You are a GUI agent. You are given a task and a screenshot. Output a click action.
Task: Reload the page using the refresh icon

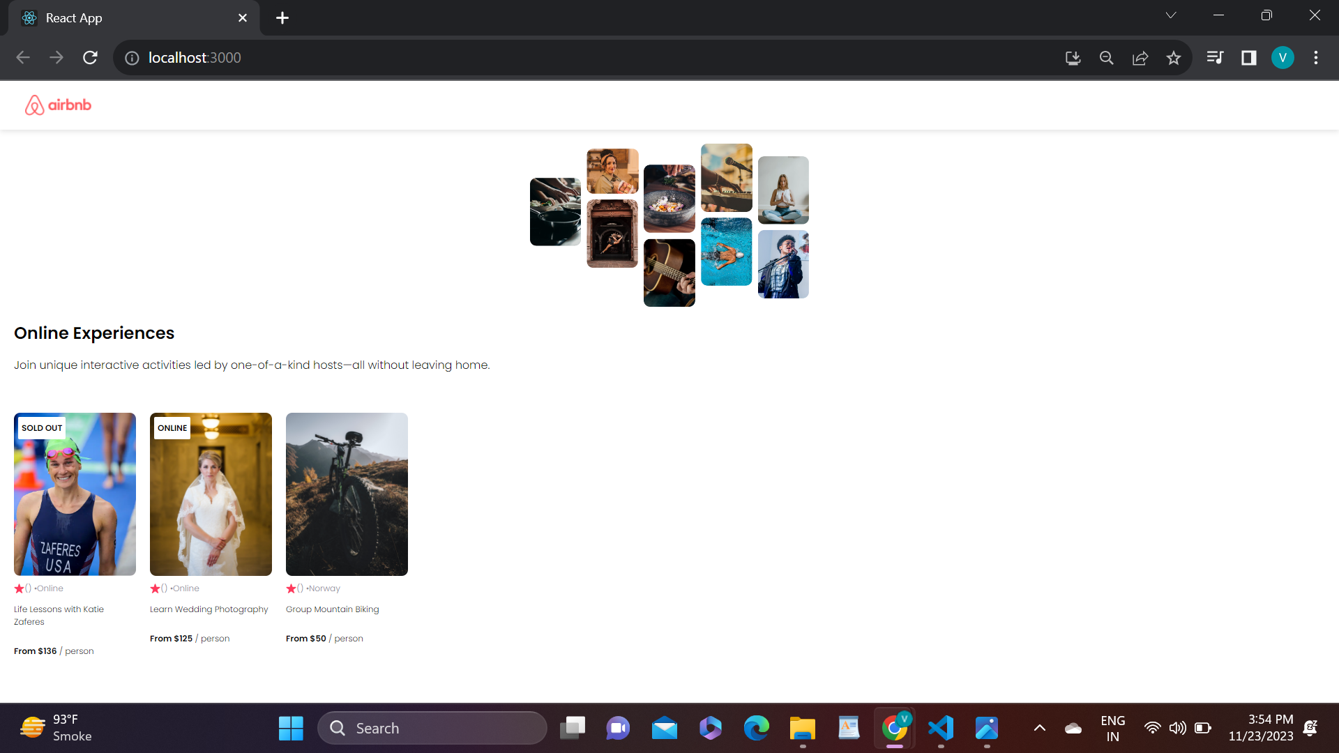coord(90,58)
